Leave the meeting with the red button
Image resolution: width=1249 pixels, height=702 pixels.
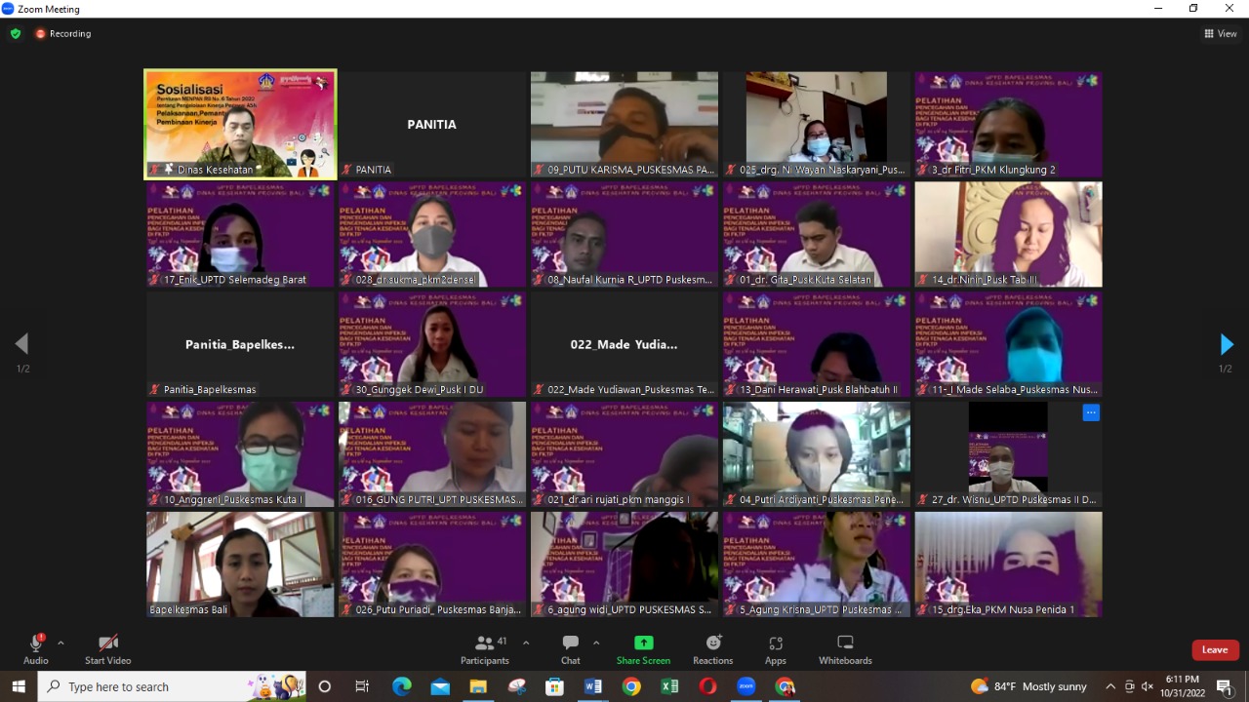point(1215,650)
